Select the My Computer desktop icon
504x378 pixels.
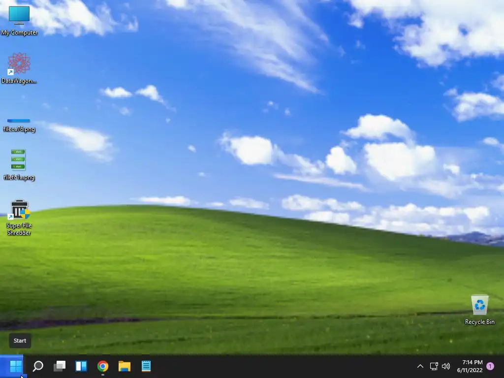pyautogui.click(x=19, y=20)
